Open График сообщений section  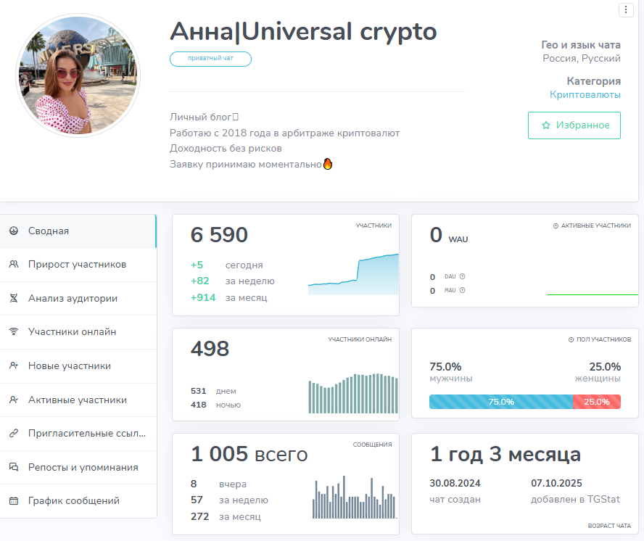pyautogui.click(x=78, y=500)
